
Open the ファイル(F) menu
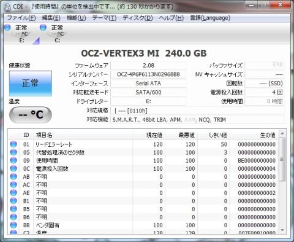(x=21, y=18)
